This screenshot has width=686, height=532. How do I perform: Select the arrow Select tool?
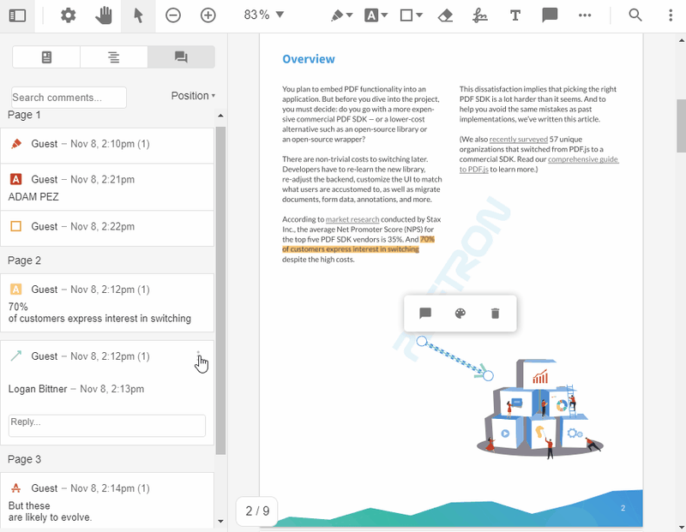138,15
